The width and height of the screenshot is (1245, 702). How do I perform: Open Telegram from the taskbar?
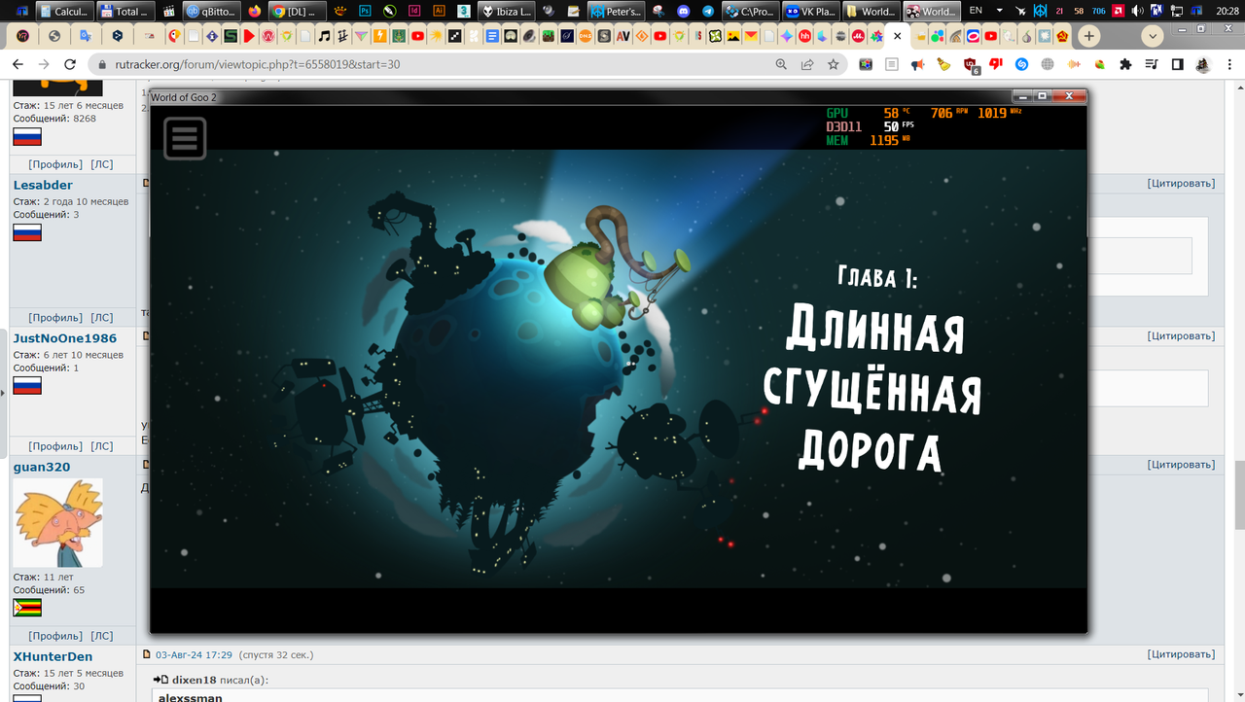(707, 12)
